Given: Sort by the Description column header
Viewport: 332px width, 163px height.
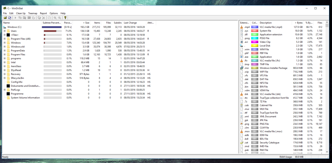Looking at the screenshot, I should (x=275, y=23).
